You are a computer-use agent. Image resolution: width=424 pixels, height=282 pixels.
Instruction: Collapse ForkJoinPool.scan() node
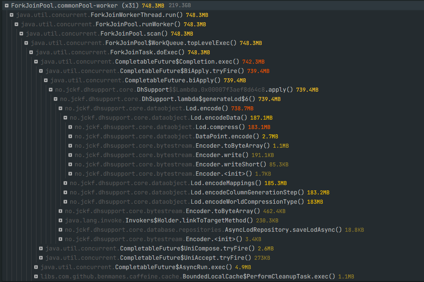(21, 33)
